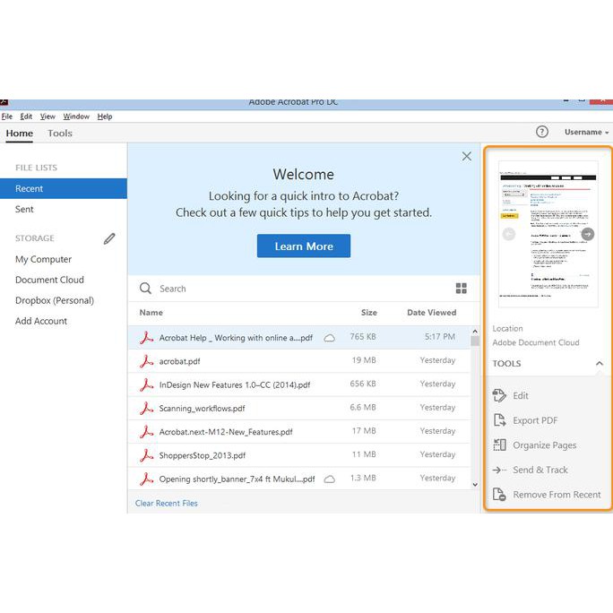
Task: Close the Welcome banner
Action: [466, 156]
